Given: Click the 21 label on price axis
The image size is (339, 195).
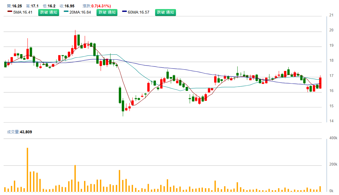Looking at the screenshot, I should coord(331,15).
